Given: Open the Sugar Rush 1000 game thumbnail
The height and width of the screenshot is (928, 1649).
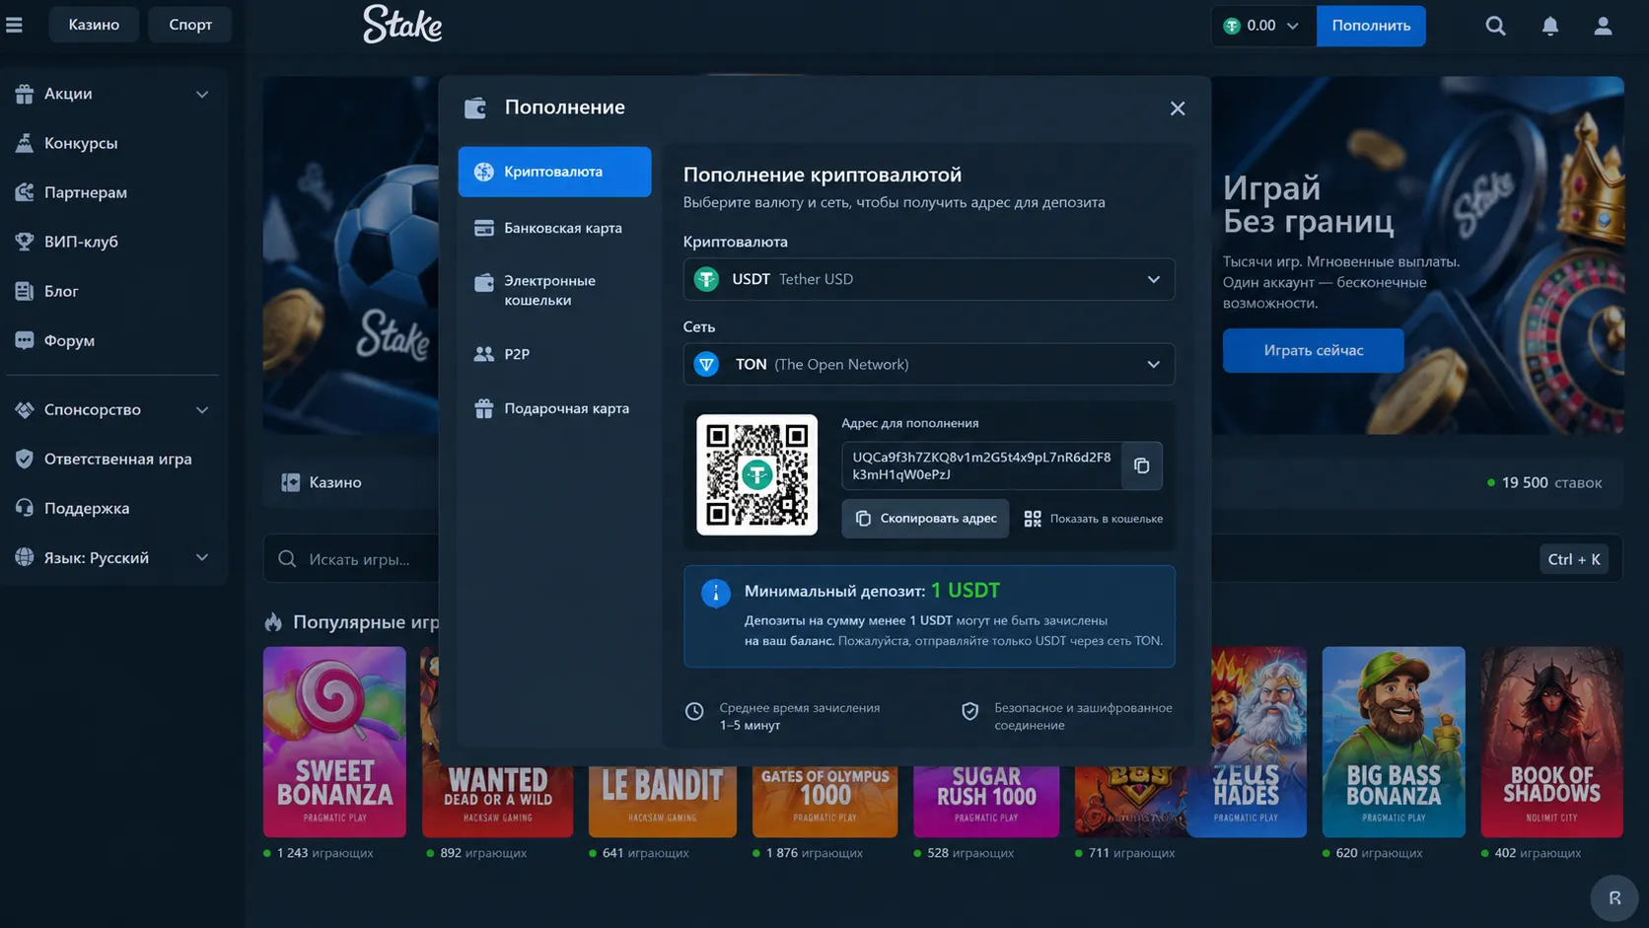Looking at the screenshot, I should coord(986,802).
